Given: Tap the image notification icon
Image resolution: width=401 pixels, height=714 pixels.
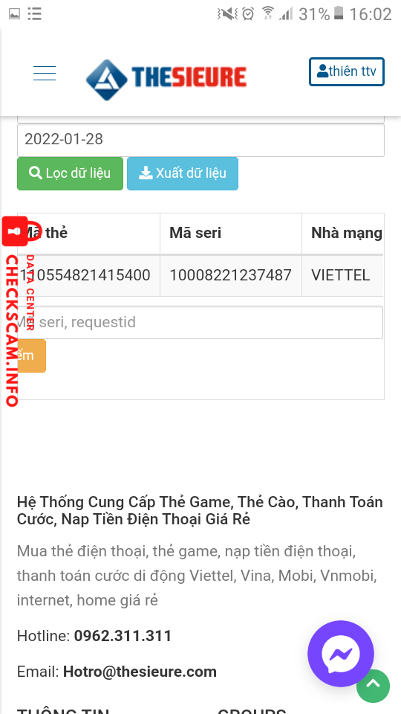Looking at the screenshot, I should (15, 14).
